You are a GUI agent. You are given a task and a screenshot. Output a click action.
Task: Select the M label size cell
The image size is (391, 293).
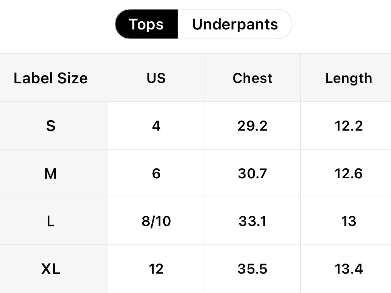click(x=51, y=174)
